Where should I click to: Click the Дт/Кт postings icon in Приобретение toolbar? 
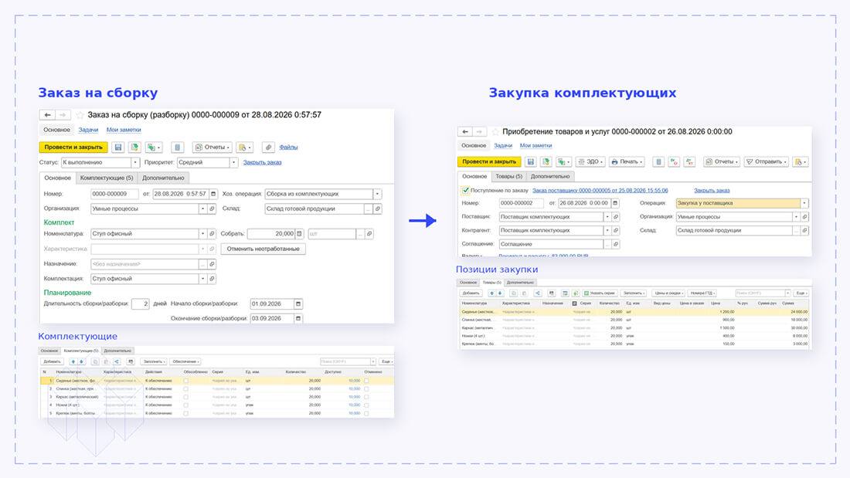point(689,161)
